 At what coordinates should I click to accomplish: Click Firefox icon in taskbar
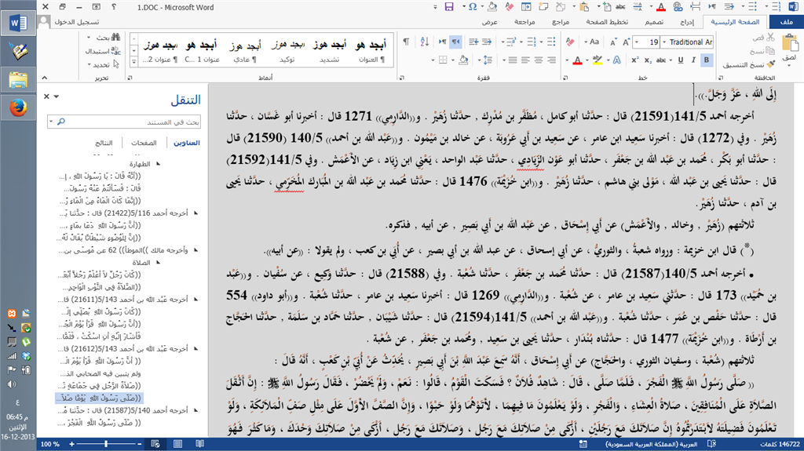coord(18,108)
